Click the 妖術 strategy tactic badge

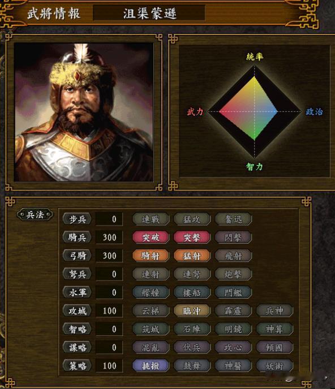[274, 366]
